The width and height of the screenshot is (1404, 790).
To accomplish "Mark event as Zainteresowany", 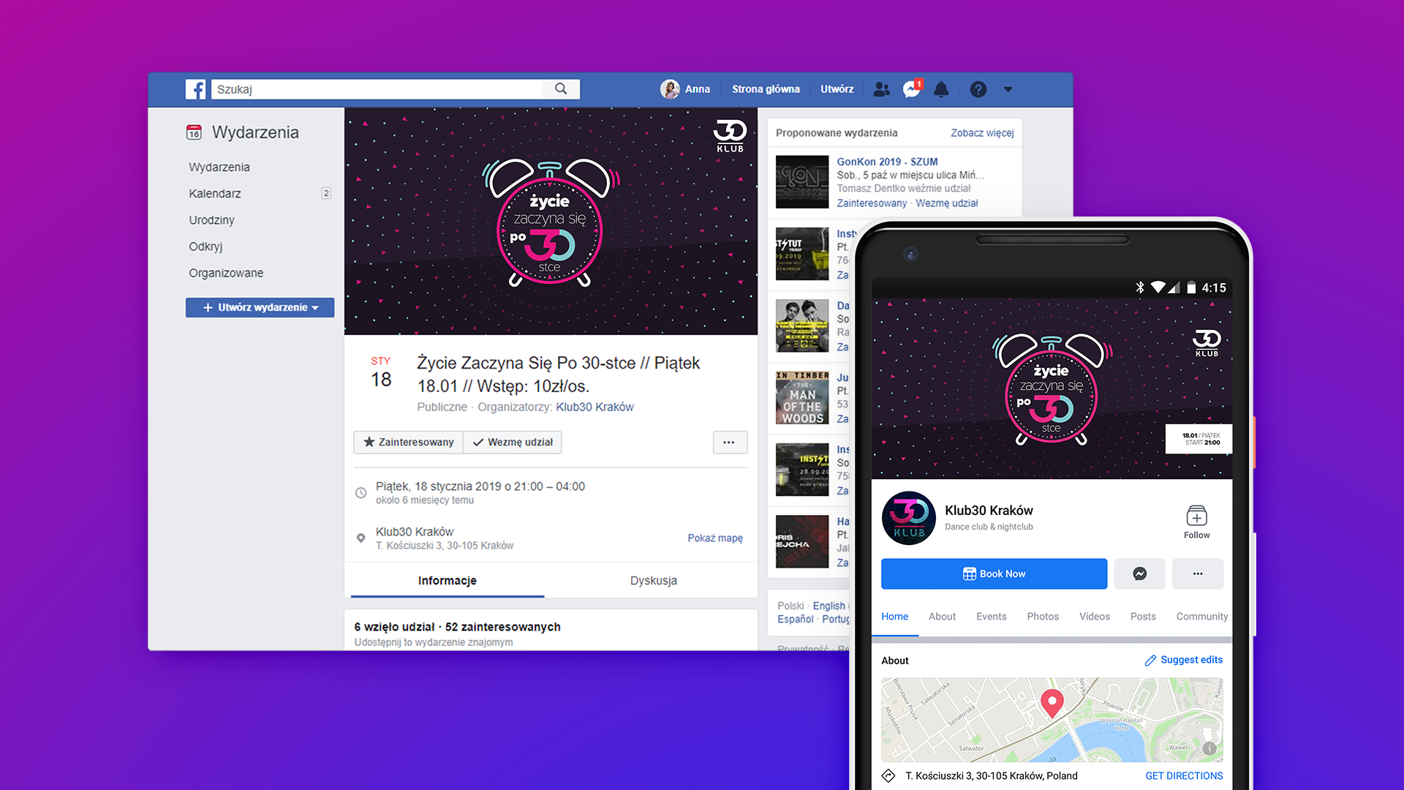I will pos(409,442).
